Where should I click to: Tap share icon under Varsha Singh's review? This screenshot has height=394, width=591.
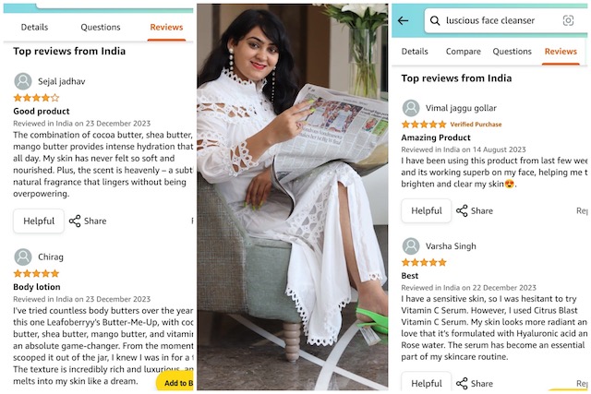point(462,383)
